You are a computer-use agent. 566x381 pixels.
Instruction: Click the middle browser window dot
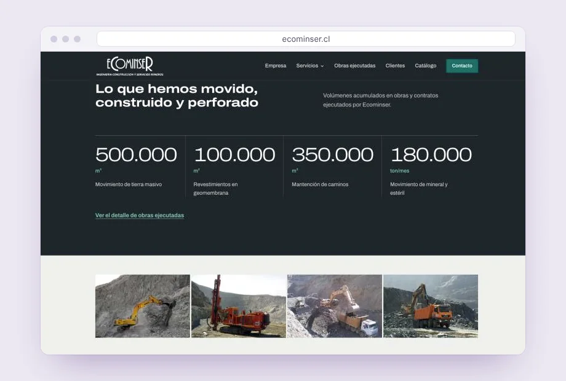click(x=65, y=39)
